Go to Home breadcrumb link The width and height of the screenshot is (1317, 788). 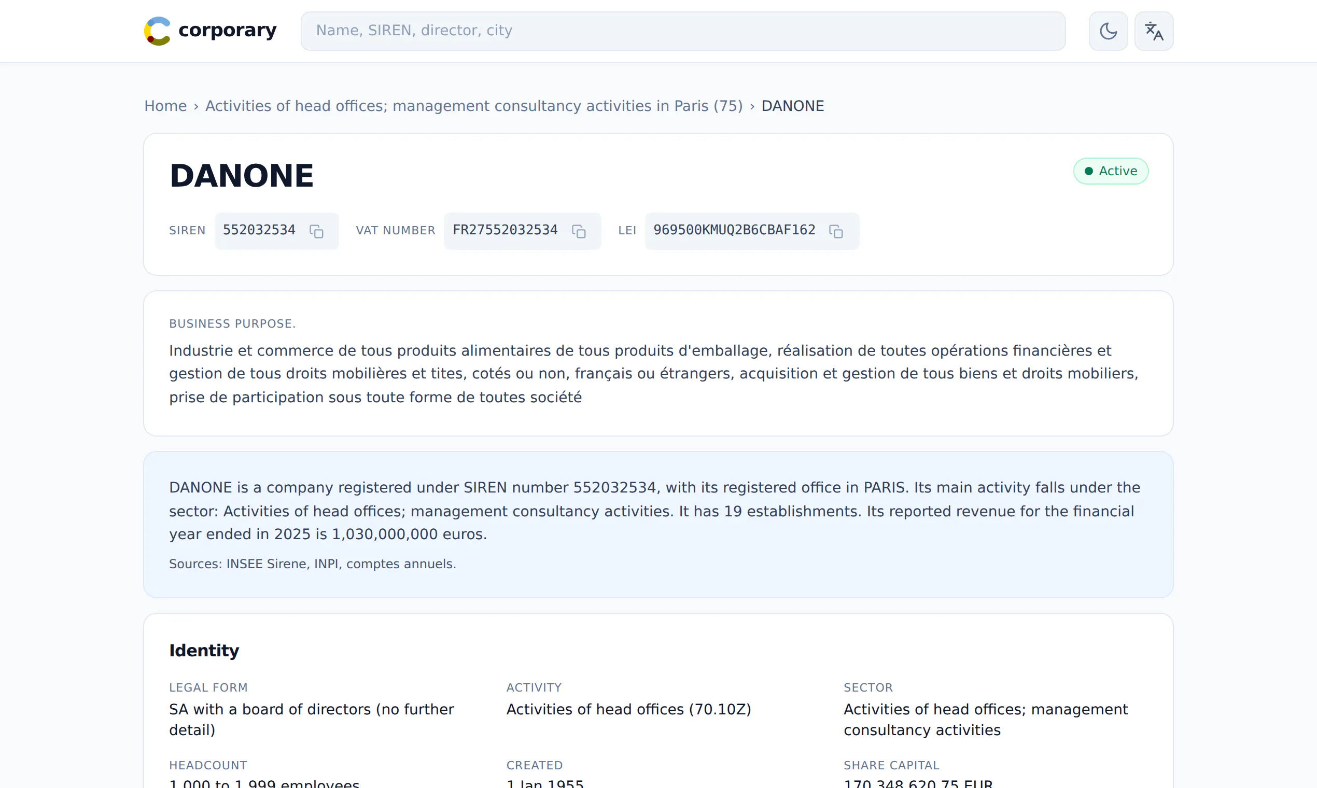coord(165,106)
